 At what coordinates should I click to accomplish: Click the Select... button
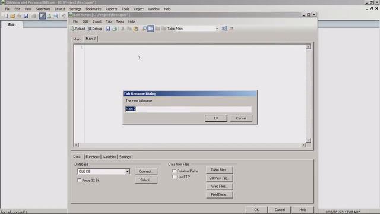[x=146, y=180]
